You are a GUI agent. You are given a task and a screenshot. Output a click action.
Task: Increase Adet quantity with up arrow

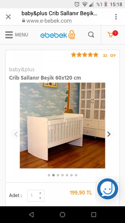(x=40, y=193)
